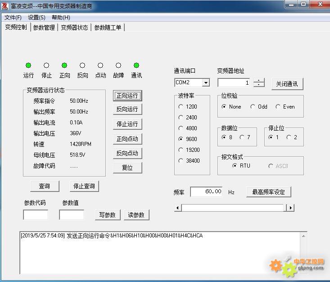Switch to the 参数随工单 tab

click(x=108, y=27)
